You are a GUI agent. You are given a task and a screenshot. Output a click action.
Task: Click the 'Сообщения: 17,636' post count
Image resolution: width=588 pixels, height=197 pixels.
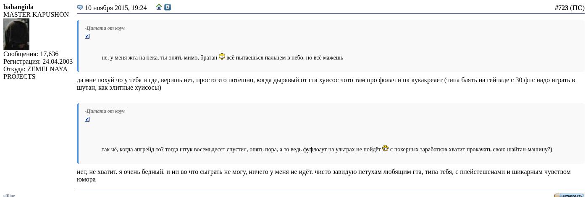[31, 54]
